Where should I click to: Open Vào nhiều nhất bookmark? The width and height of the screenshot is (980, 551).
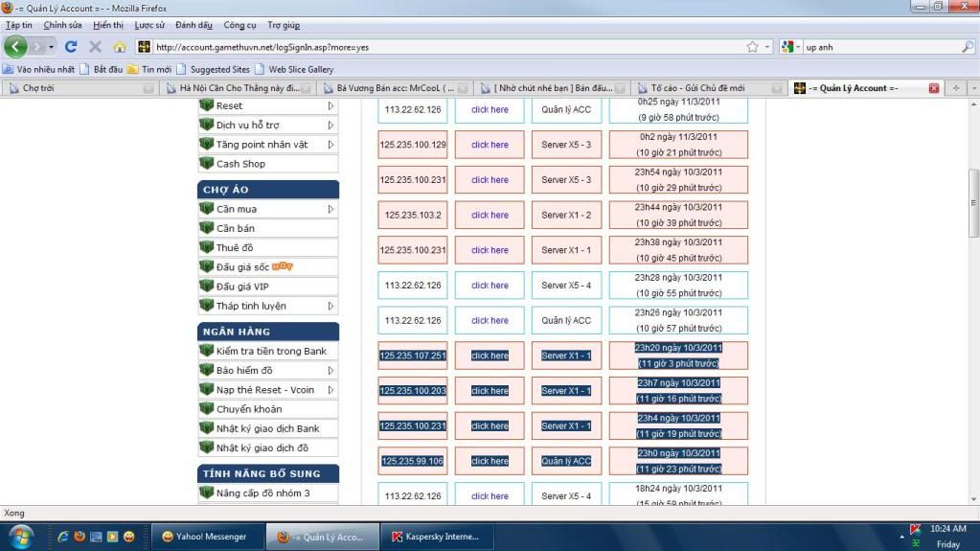38,69
